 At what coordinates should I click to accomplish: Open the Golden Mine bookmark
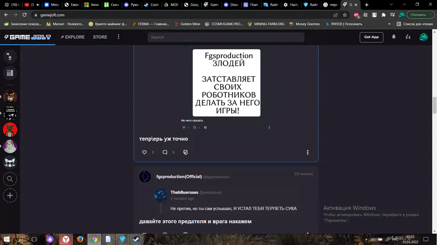tap(187, 24)
